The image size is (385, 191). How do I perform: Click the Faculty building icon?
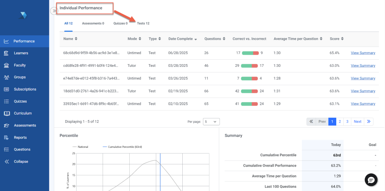(6, 65)
